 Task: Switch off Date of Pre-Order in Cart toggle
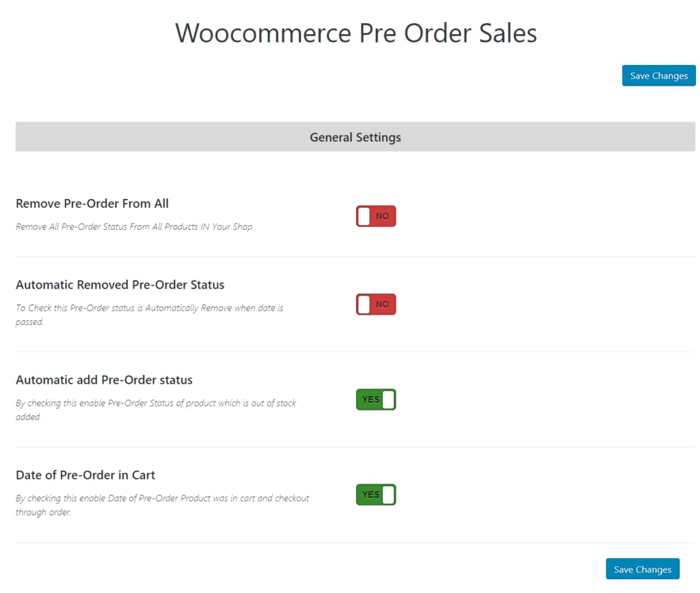click(376, 495)
